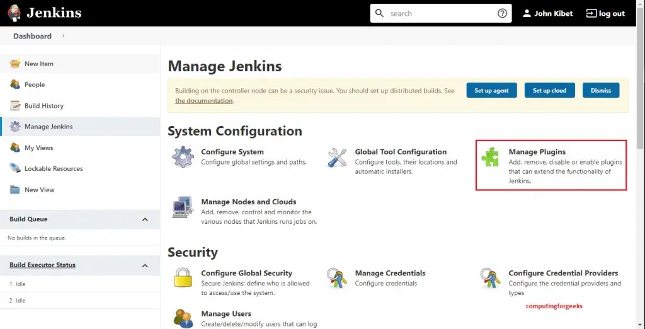Screen dimensions: 645x329
Task: Click the Jenkins butler logo
Action: [x=14, y=13]
